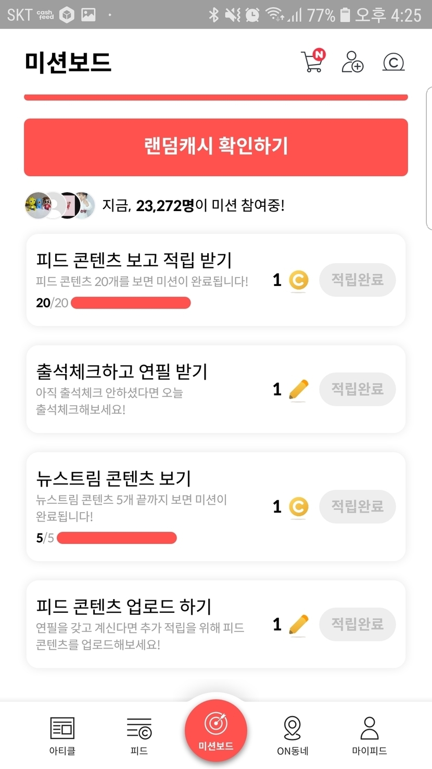Tap 적립완료 on feed upload mission
432x769 pixels.
(x=358, y=624)
